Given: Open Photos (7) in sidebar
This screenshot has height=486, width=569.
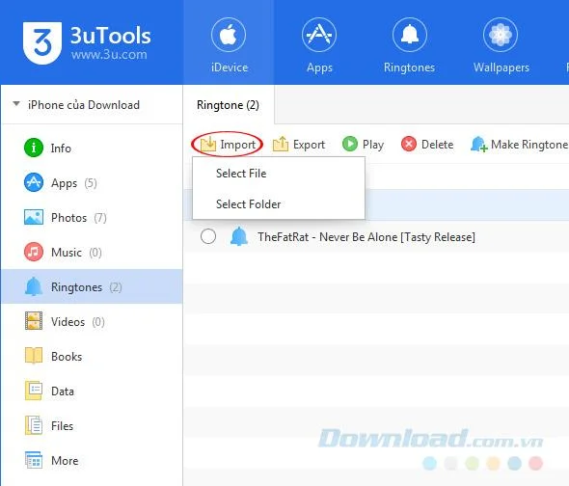Looking at the screenshot, I should [x=92, y=217].
